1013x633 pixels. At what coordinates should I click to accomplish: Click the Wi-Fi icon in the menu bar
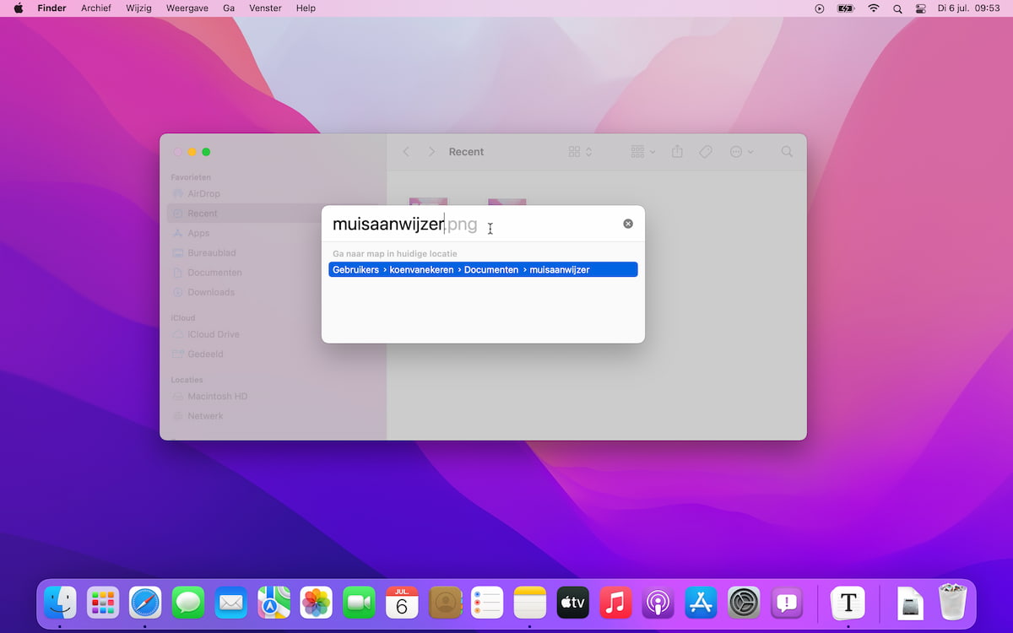point(872,8)
